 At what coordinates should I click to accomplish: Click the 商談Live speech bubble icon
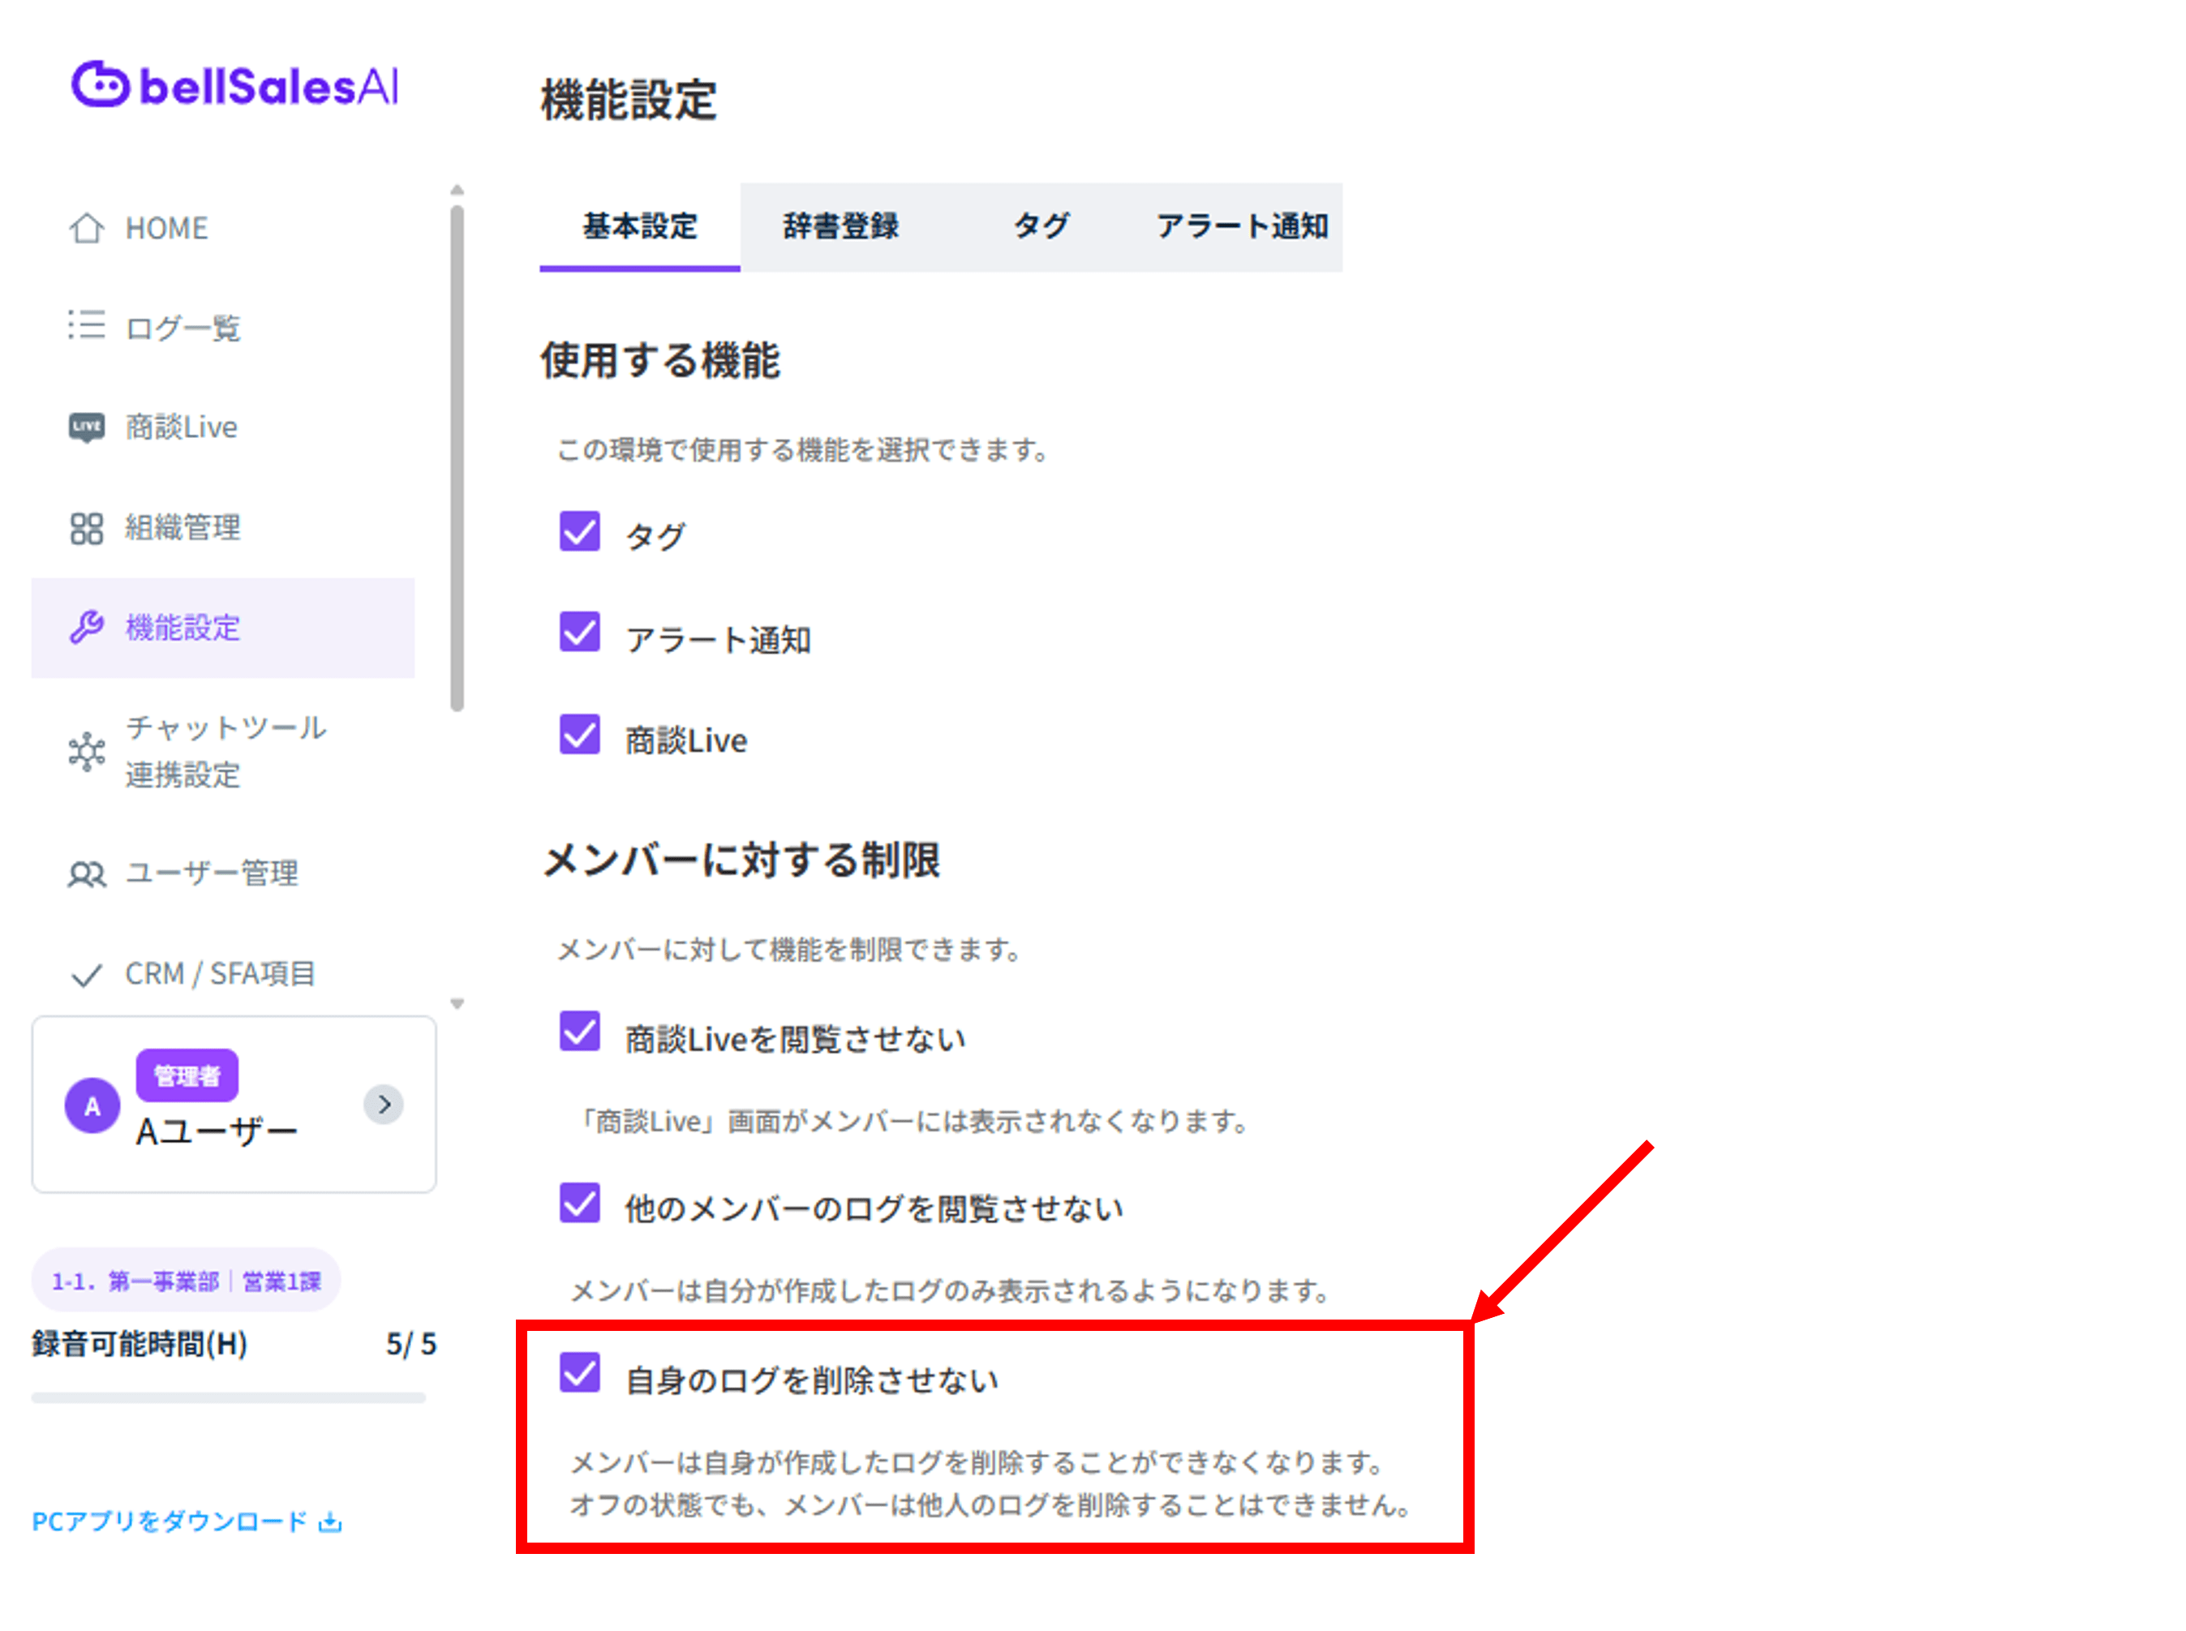[x=86, y=427]
